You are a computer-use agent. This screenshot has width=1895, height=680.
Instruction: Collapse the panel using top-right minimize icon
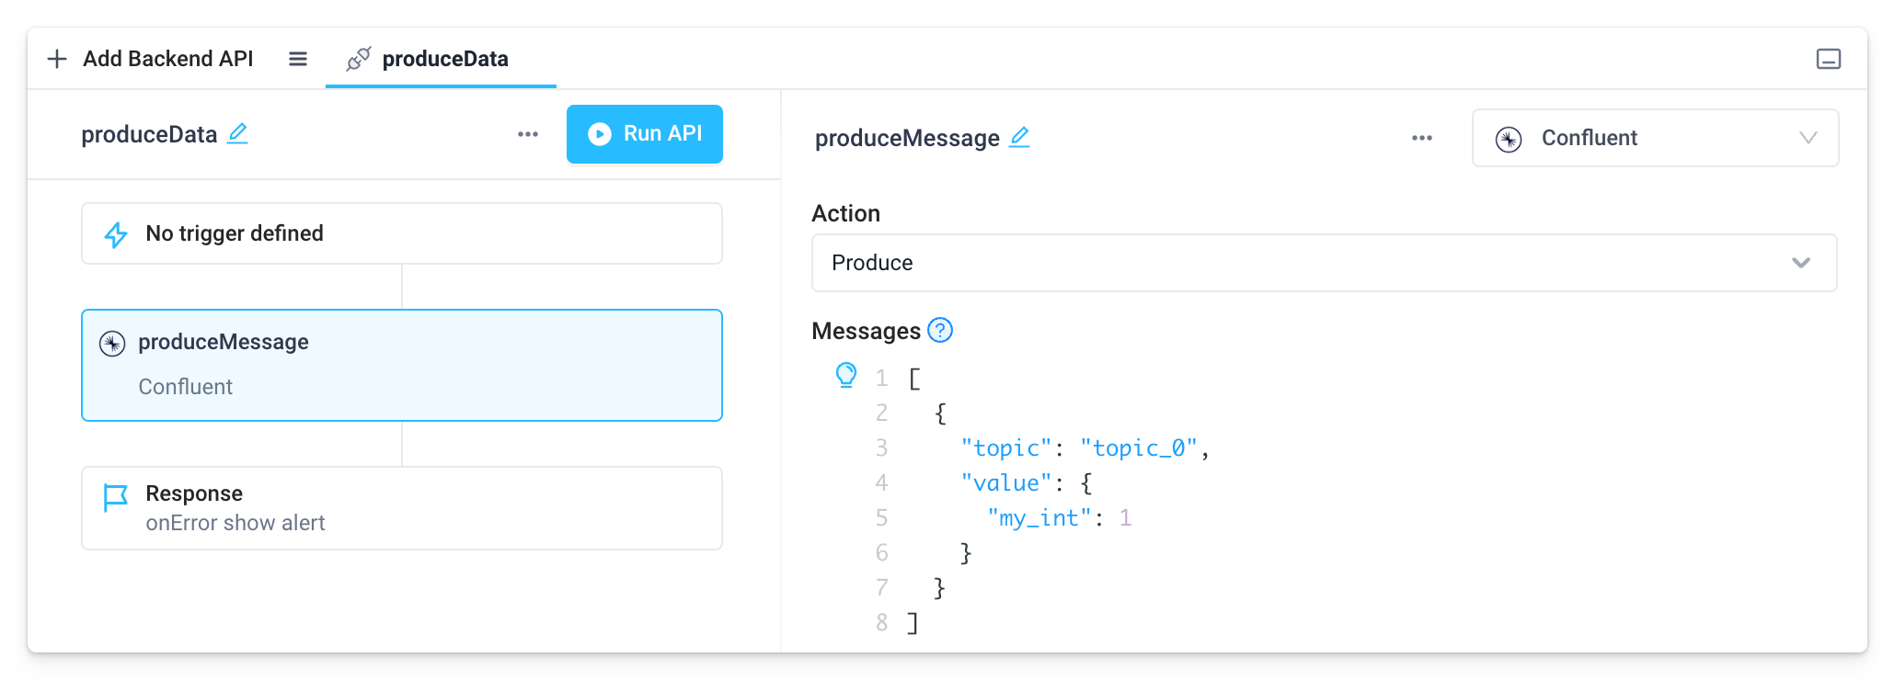tap(1829, 59)
